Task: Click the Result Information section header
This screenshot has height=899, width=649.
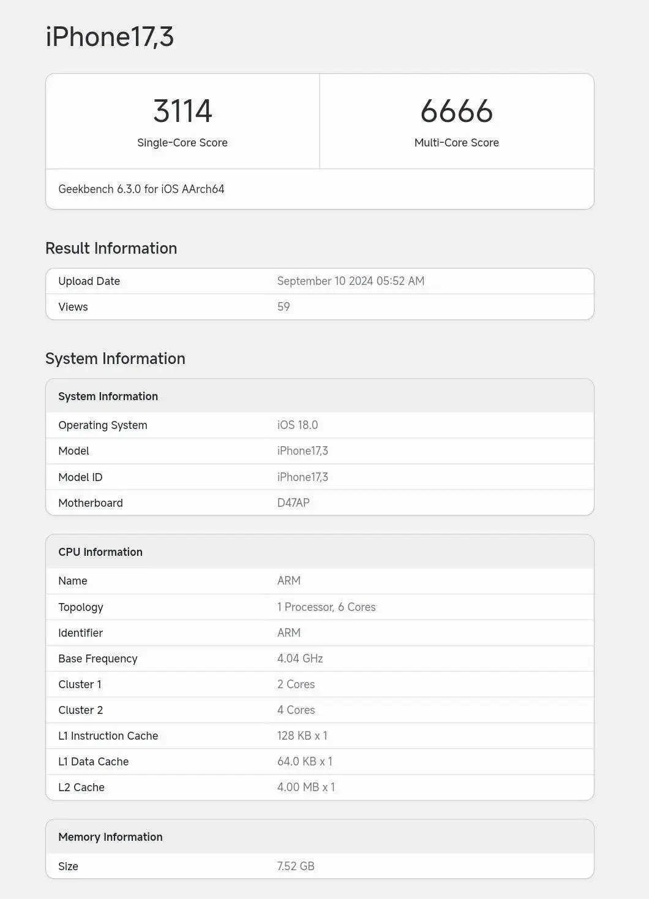Action: pos(111,248)
